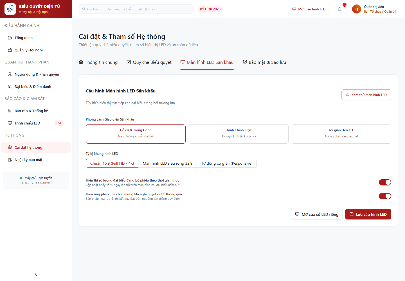Click the Người dùng & Phân quyền user icon
This screenshot has height=281, width=405.
coord(10,74)
